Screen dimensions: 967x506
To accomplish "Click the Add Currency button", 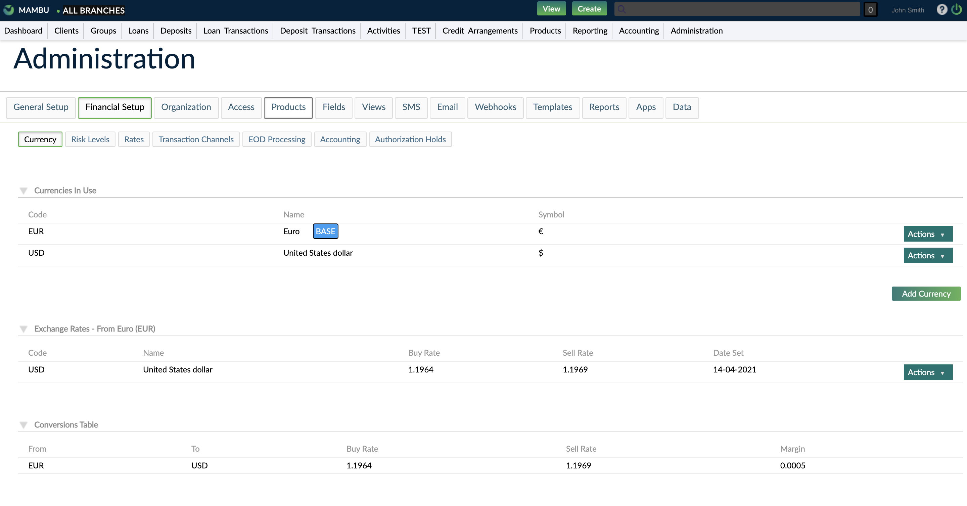I will pyautogui.click(x=926, y=294).
